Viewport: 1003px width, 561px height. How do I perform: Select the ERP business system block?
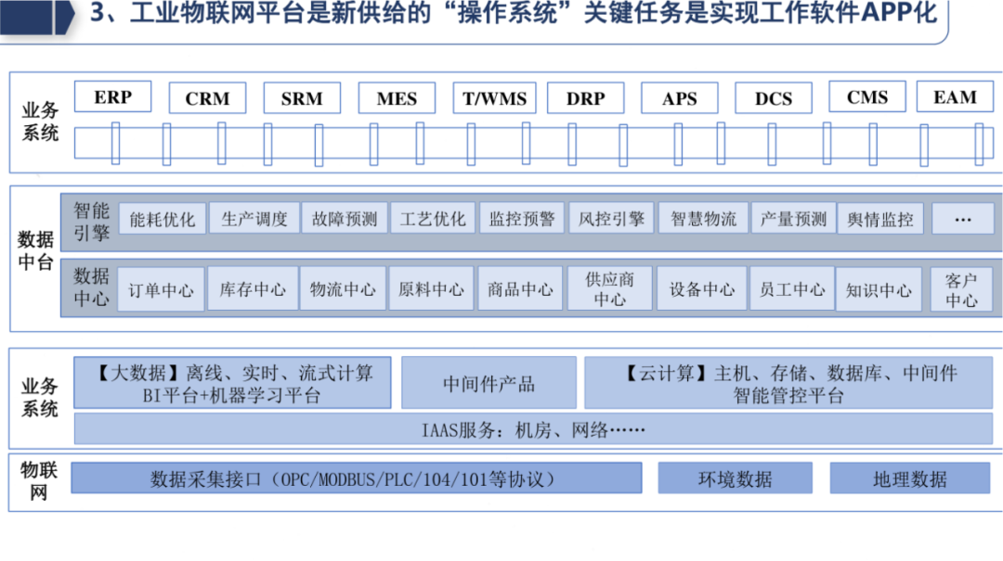[112, 96]
